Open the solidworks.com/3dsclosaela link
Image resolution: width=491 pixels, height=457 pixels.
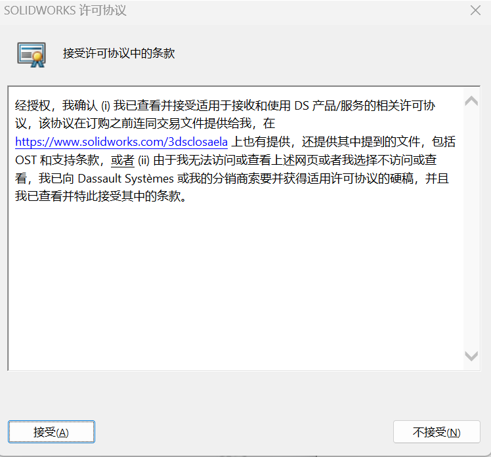click(121, 142)
